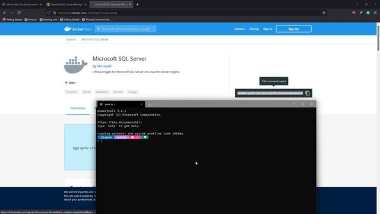Screen dimensions: 380x214
Task: Click the wrench icon in Firefox toolbar
Action: pos(361,12)
